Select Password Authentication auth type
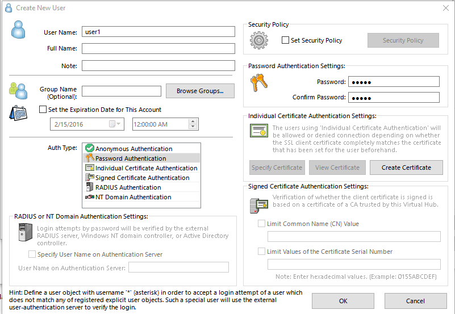This screenshot has width=455, height=314. pyautogui.click(x=141, y=158)
